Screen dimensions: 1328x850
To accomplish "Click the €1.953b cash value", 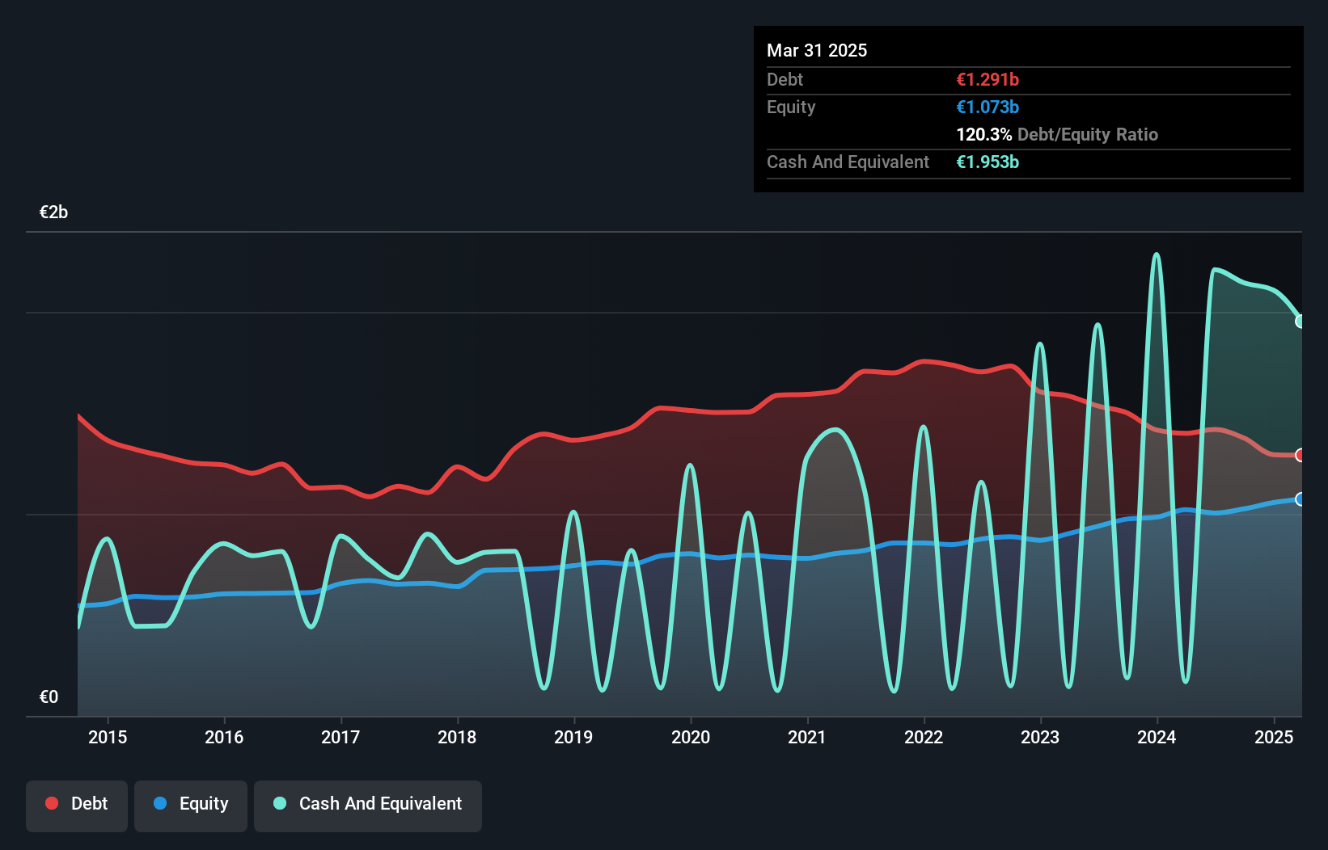I will click(988, 162).
